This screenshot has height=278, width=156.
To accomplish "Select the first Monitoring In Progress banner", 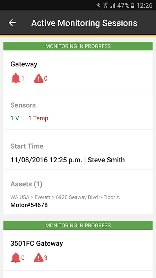I will point(78,46).
